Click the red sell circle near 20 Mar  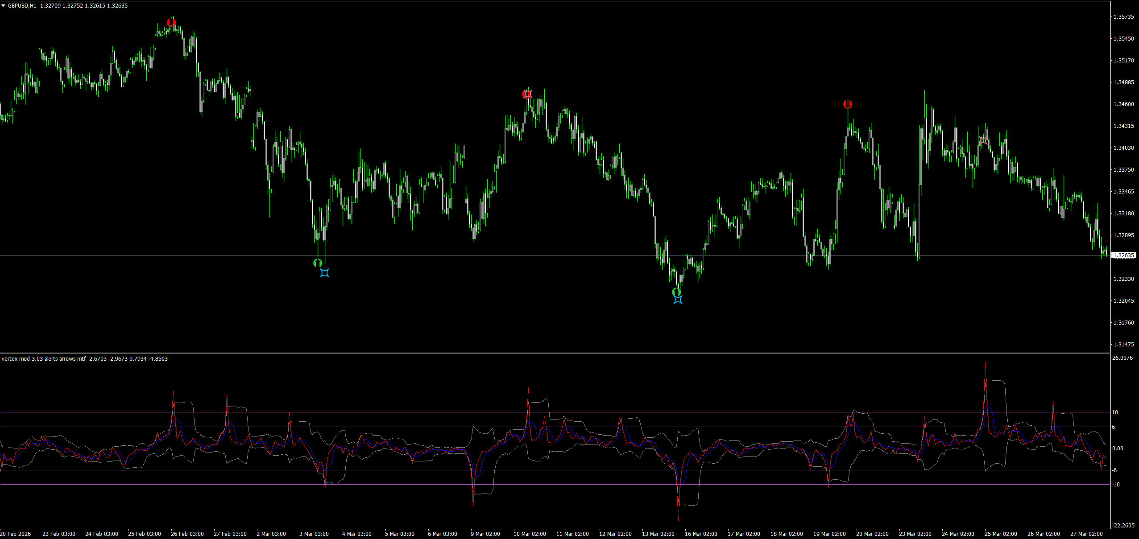pyautogui.click(x=848, y=104)
